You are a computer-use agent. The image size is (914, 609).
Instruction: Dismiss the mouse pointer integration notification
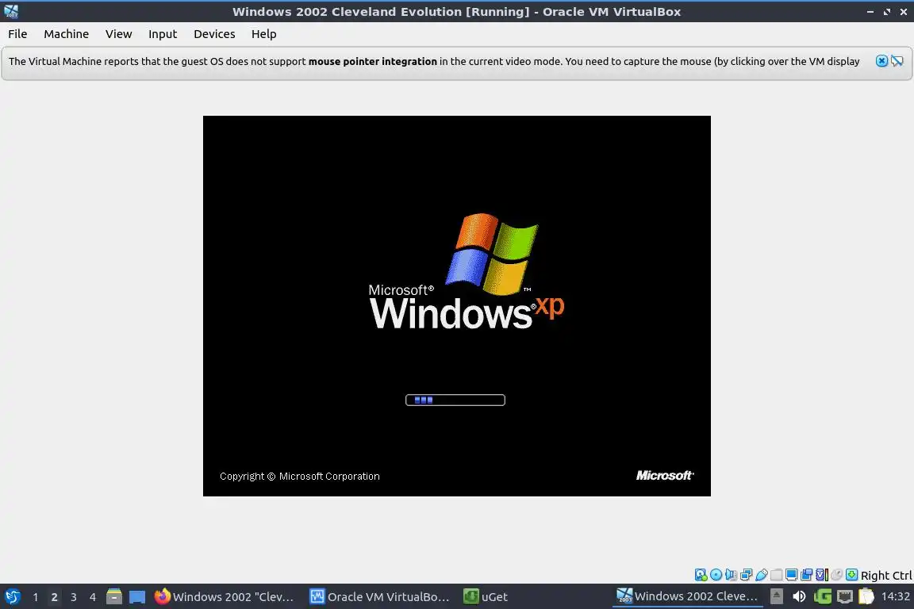[882, 60]
